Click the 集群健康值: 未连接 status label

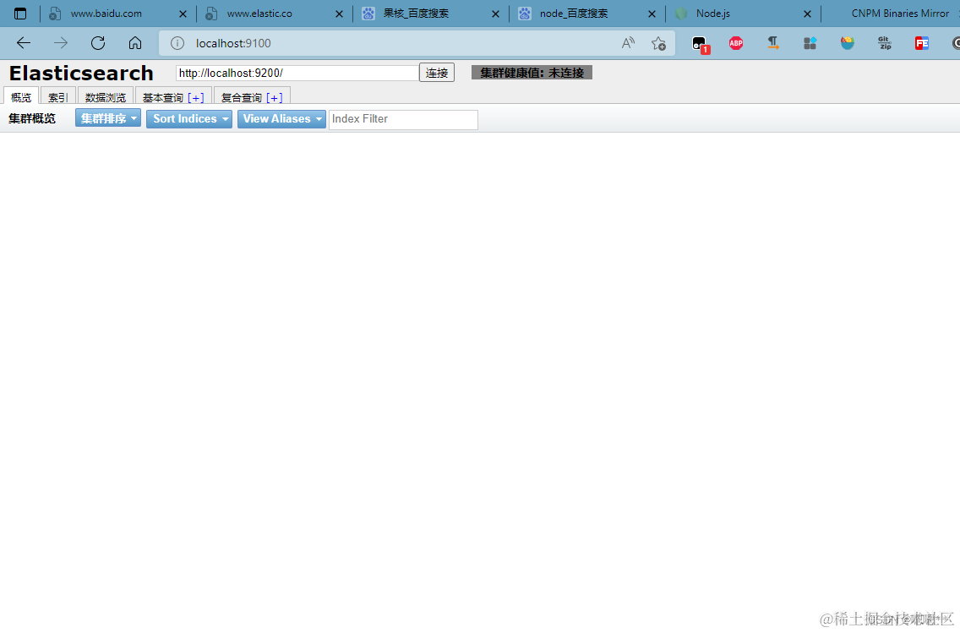532,73
